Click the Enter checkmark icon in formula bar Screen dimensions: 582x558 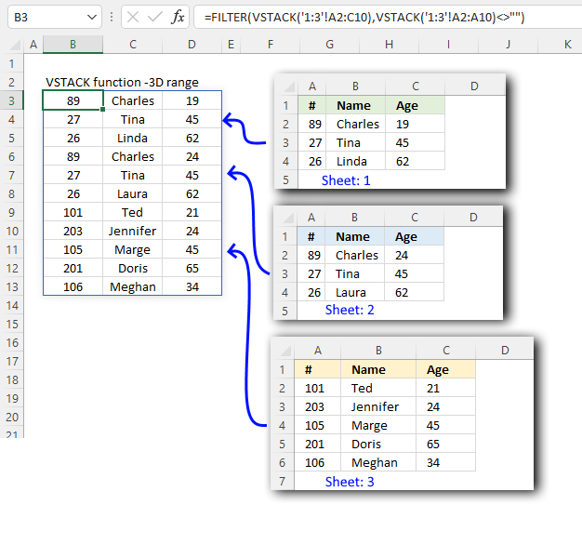pyautogui.click(x=154, y=17)
